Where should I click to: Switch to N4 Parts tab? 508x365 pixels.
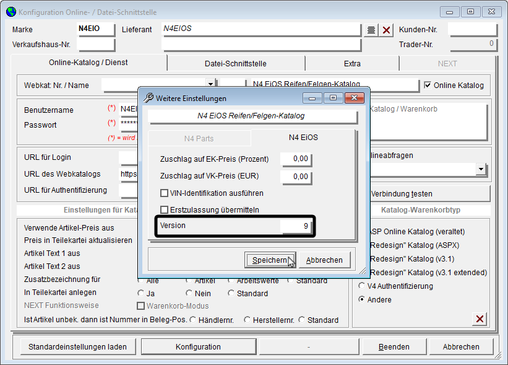(x=199, y=139)
